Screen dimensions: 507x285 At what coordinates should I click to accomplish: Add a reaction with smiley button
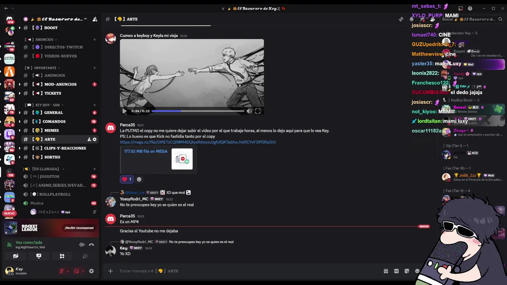tap(139, 179)
